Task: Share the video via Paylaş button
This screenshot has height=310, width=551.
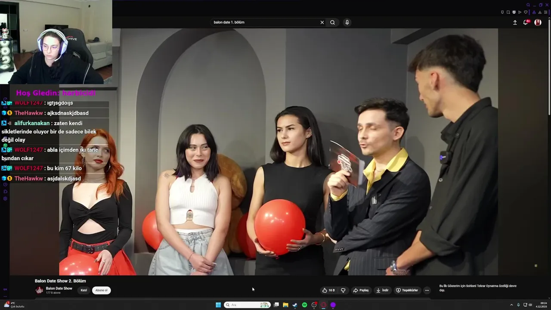Action: point(361,290)
